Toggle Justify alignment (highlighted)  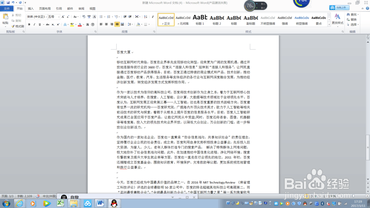[117, 24]
